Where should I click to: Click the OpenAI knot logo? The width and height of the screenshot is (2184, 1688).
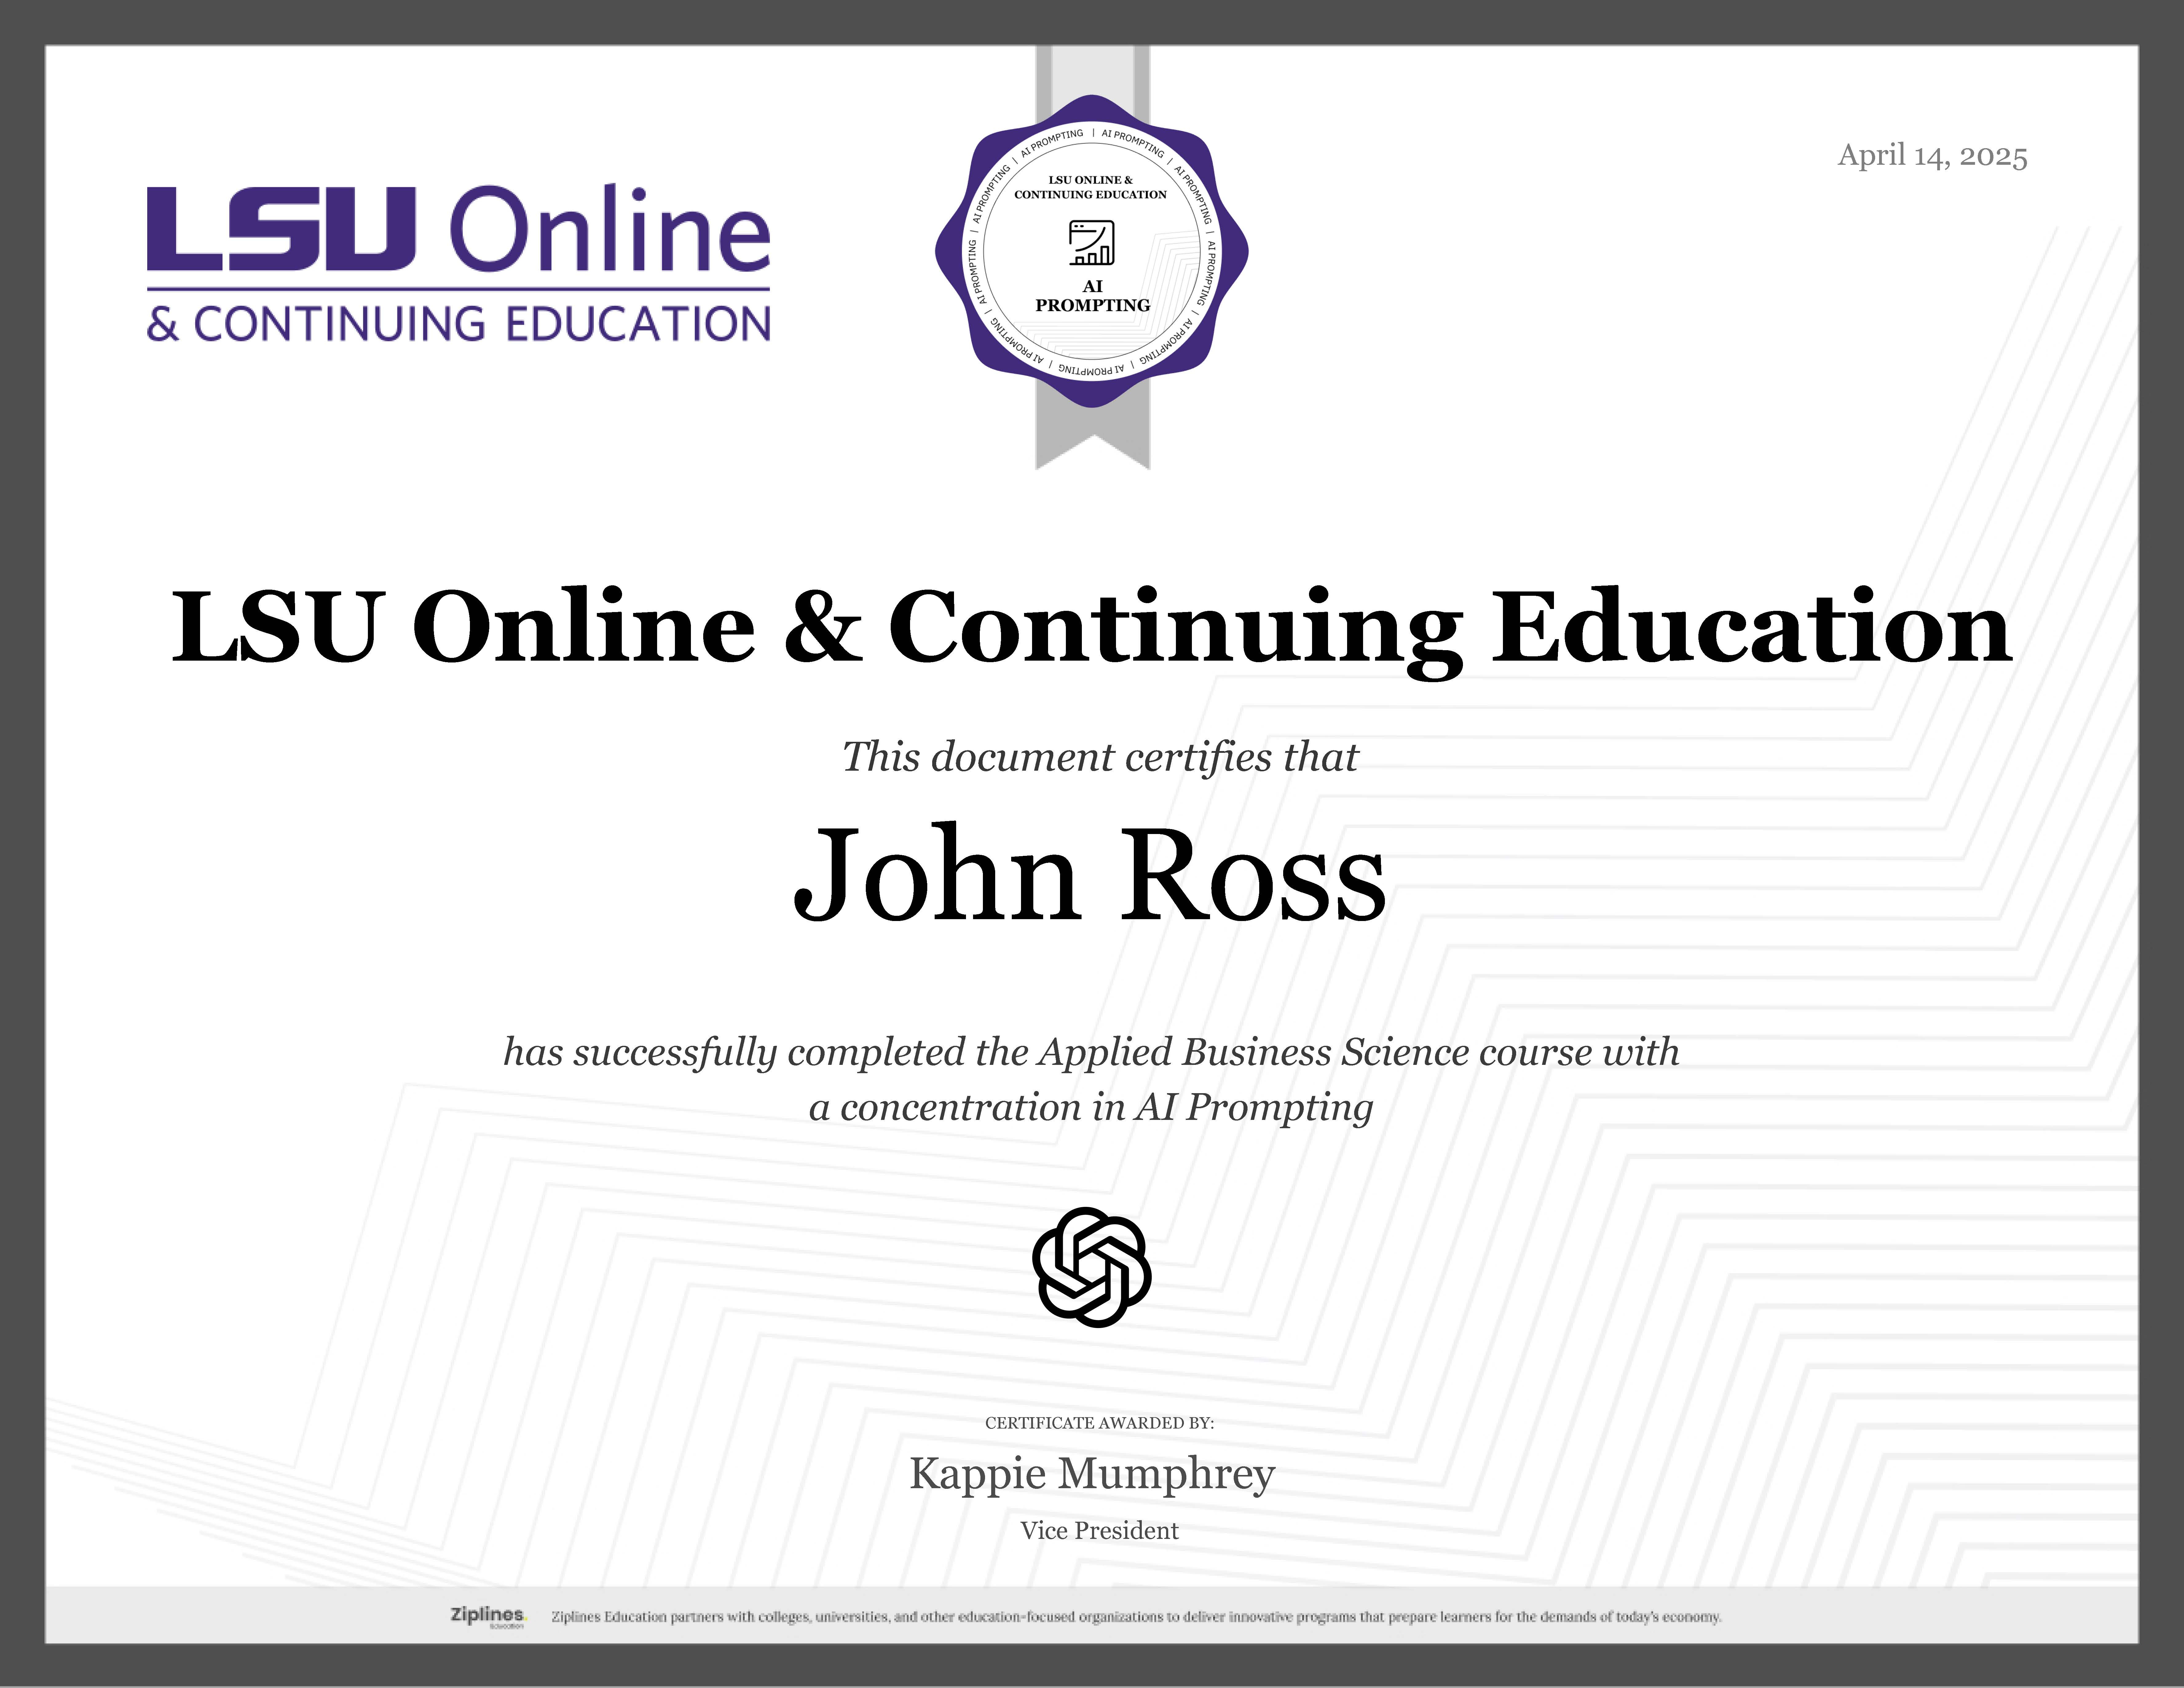pyautogui.click(x=1092, y=1267)
